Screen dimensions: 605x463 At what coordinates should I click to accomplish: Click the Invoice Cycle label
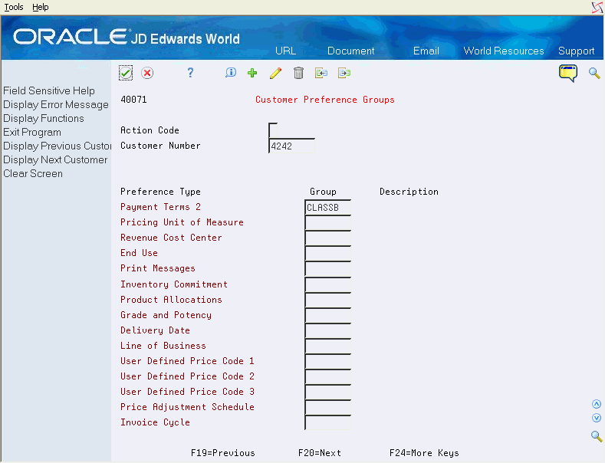point(155,422)
